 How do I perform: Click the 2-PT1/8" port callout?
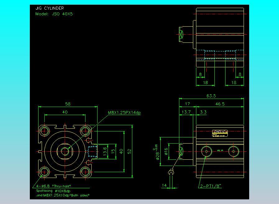[x=211, y=186]
